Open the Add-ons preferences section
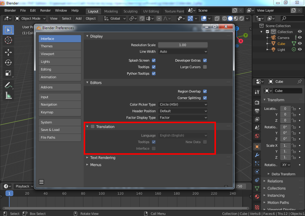 (x=60, y=87)
